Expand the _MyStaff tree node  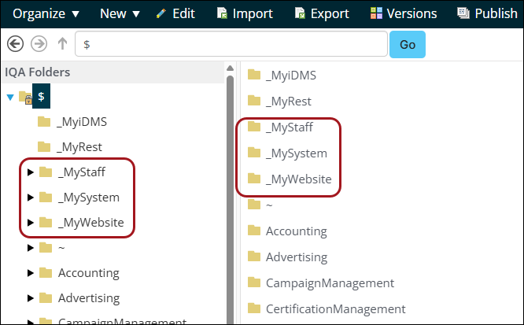pos(31,172)
